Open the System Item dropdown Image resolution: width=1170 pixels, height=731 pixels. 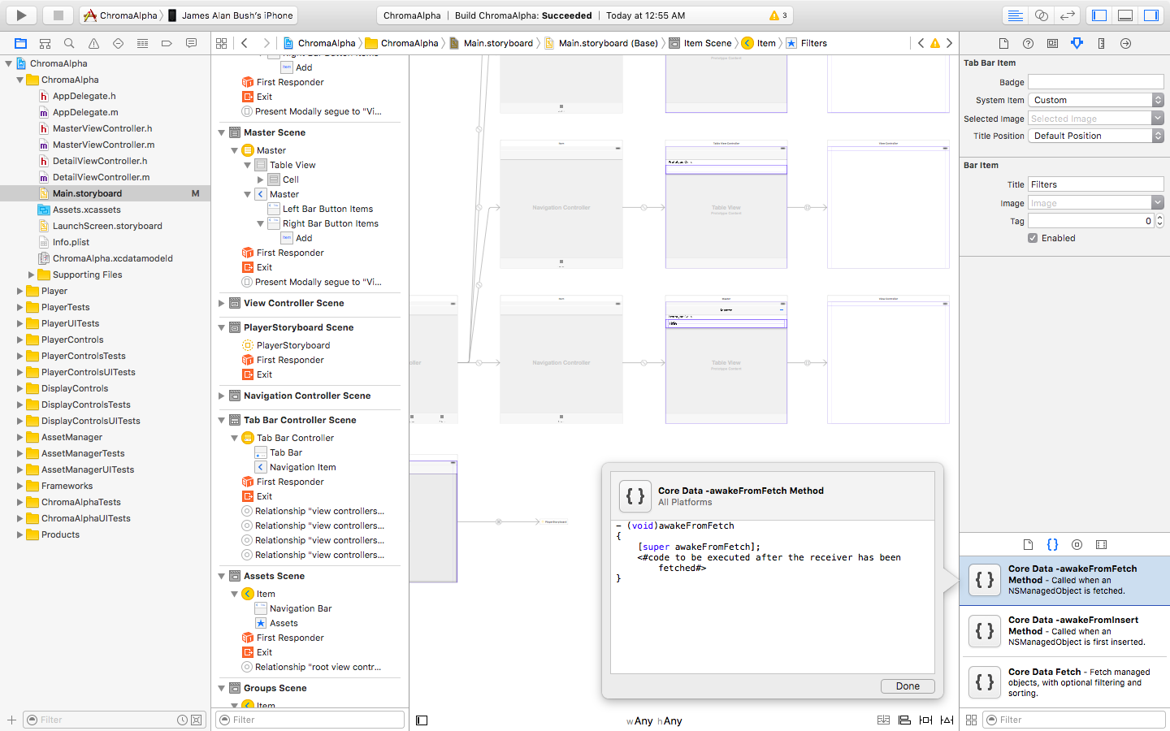coord(1096,100)
